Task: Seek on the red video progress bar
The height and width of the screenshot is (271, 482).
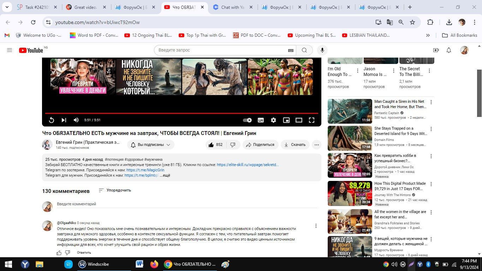Action: 182,113
